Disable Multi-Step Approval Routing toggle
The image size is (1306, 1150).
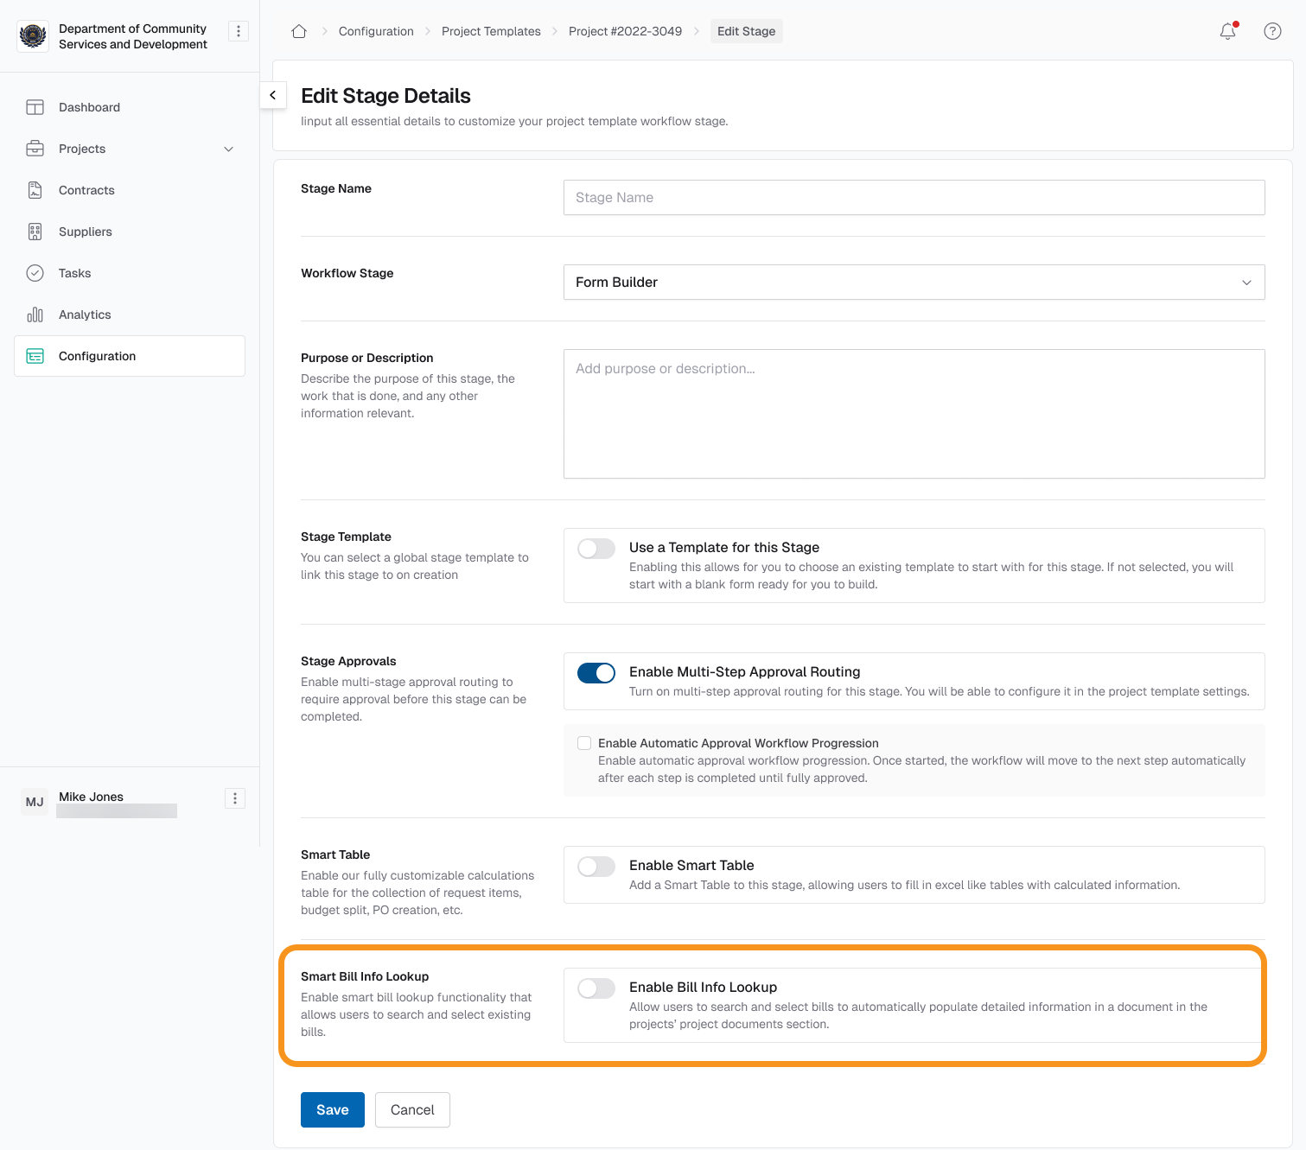pos(596,673)
